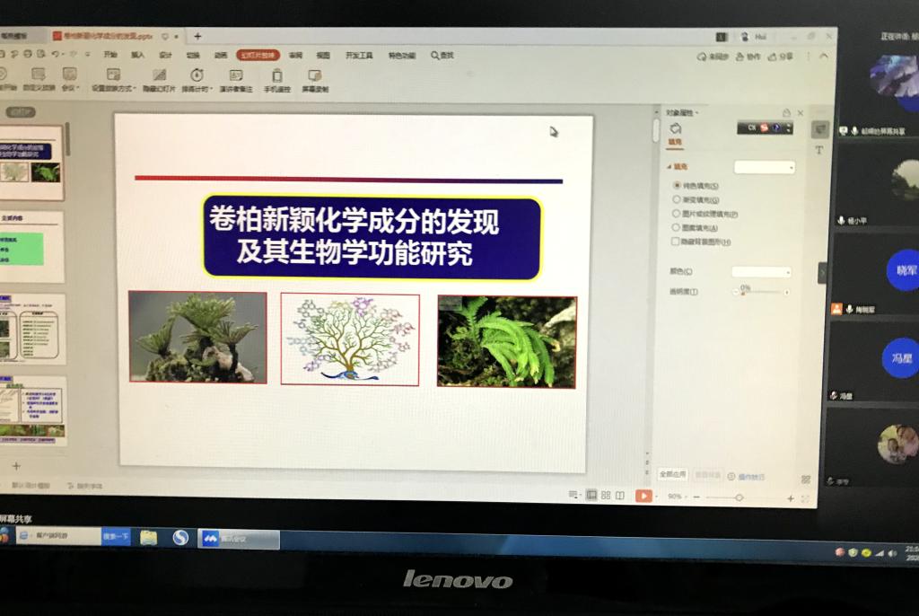
Task: Open the phone remote control tool
Action: coord(277,76)
